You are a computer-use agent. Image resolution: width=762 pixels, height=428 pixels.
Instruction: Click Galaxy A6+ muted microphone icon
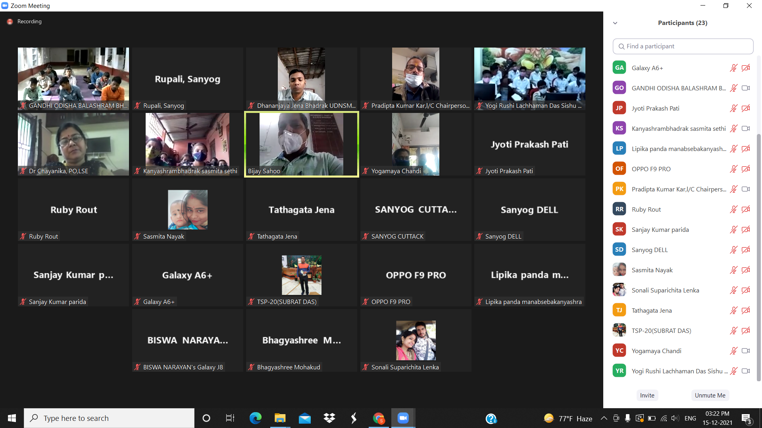733,68
